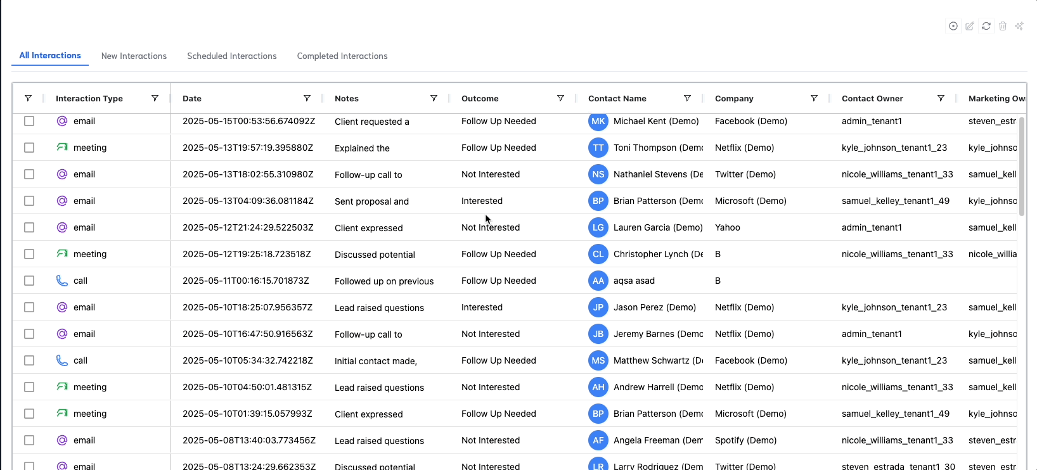Switch to New Interactions tab

pyautogui.click(x=134, y=56)
